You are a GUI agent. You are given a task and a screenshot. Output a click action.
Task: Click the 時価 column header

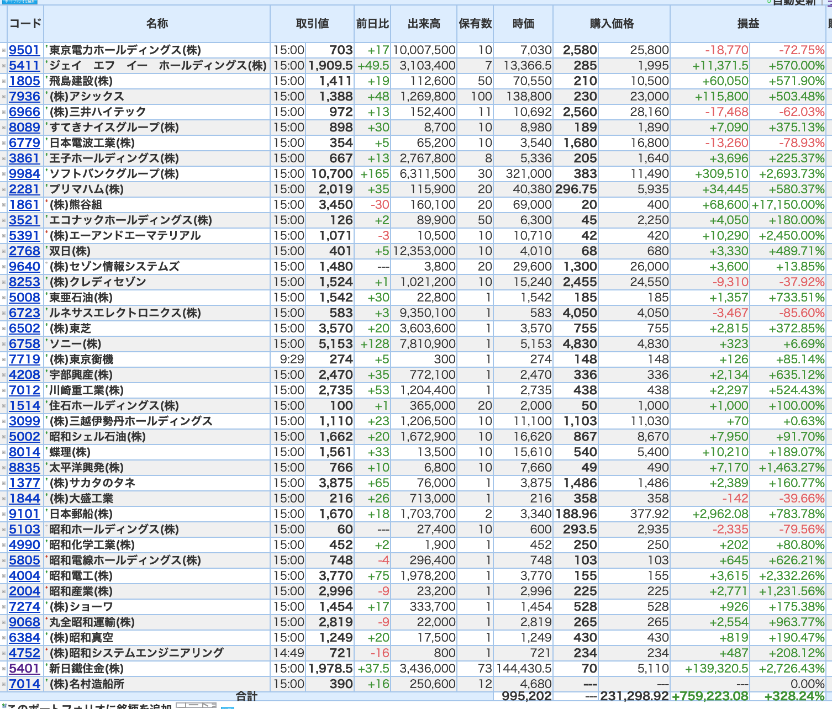(x=523, y=24)
